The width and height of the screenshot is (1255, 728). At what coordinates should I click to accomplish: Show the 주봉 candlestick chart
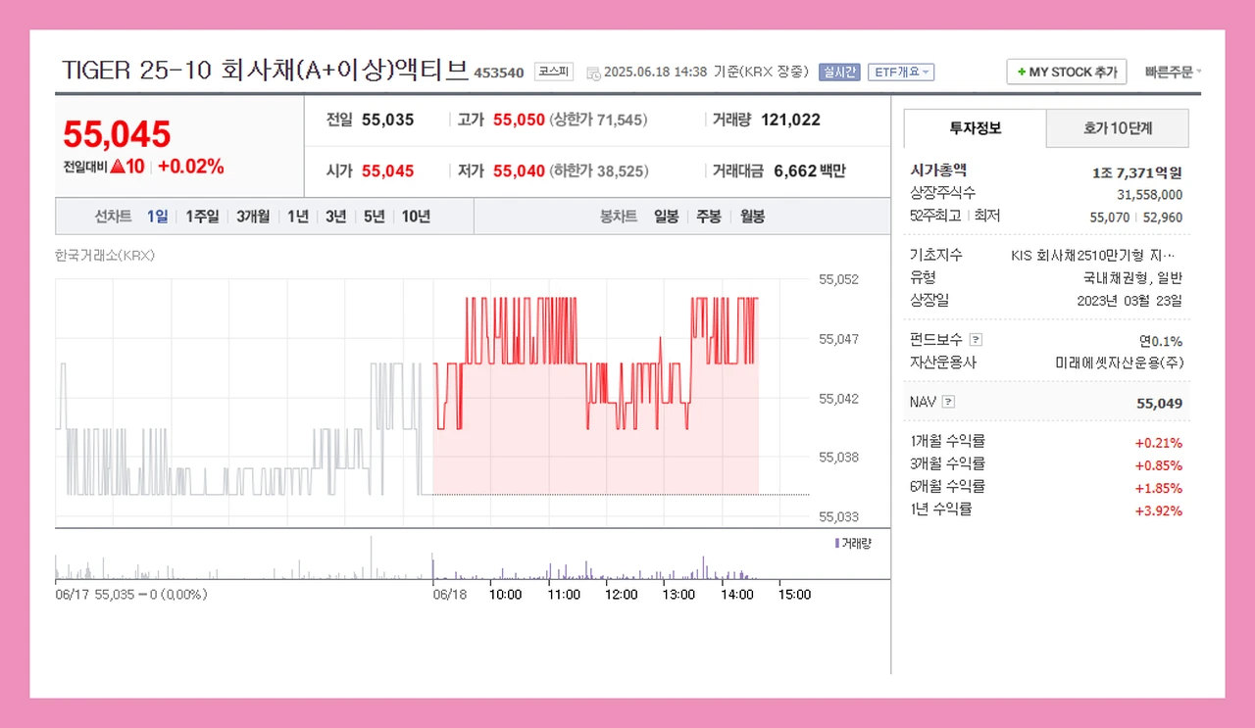[x=709, y=217]
